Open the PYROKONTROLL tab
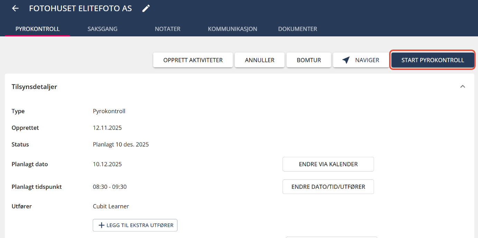The width and height of the screenshot is (478, 238). tap(38, 29)
